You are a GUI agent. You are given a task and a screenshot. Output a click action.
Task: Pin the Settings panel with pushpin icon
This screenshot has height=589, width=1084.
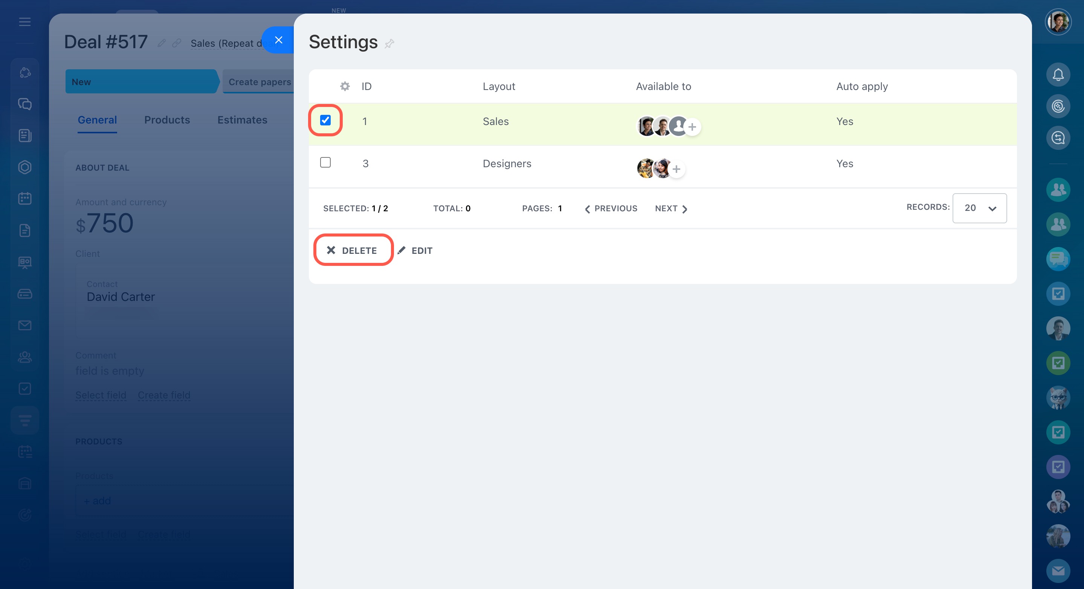[x=389, y=43]
